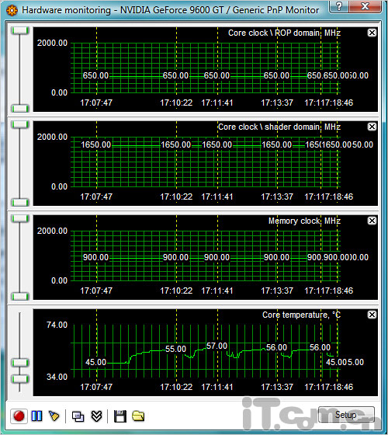Click the upper slider handle of shader graph
388x435 pixels.
click(x=20, y=124)
